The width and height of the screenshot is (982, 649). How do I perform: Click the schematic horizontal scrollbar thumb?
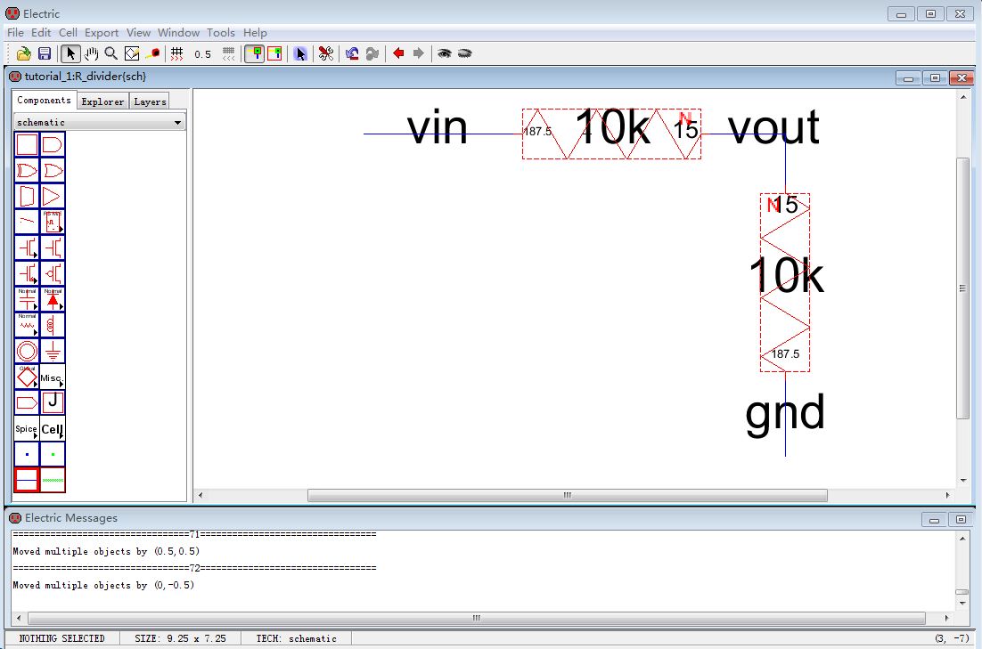click(568, 495)
